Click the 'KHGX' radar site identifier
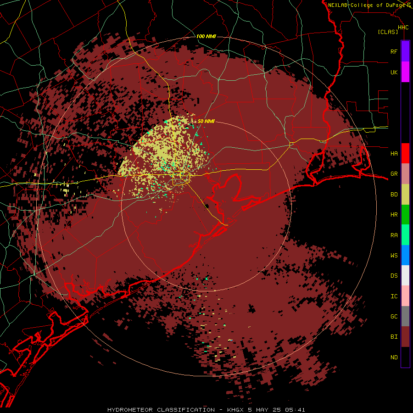Image resolution: width=413 pixels, height=413 pixels. [236, 410]
